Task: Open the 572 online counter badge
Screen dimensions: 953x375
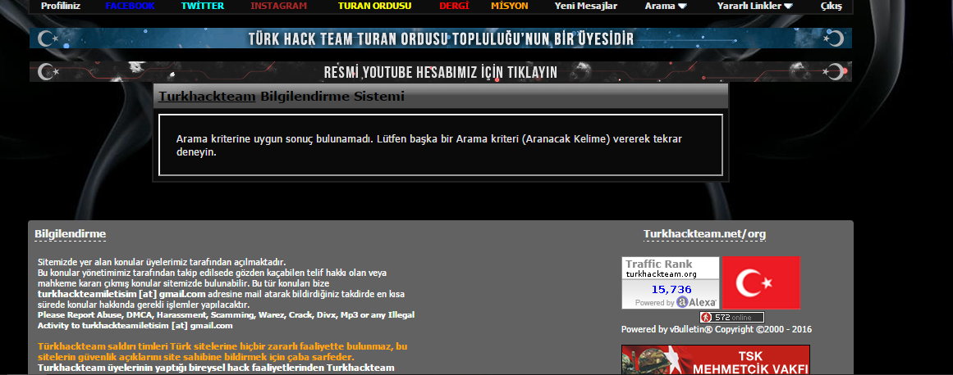Action: click(x=731, y=318)
